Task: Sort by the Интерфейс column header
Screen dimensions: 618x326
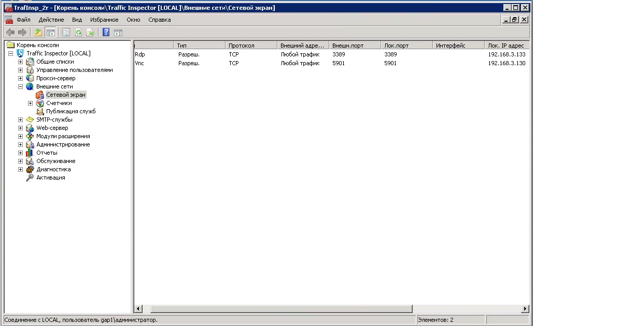Action: [458, 45]
